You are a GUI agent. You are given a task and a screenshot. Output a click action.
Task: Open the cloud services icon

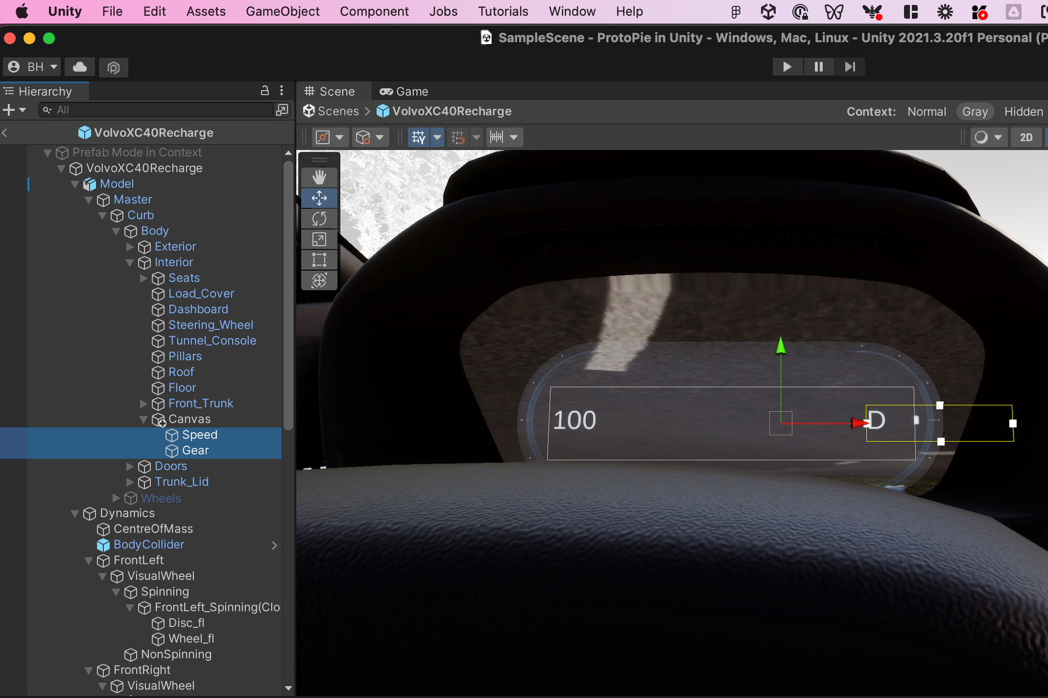(80, 67)
